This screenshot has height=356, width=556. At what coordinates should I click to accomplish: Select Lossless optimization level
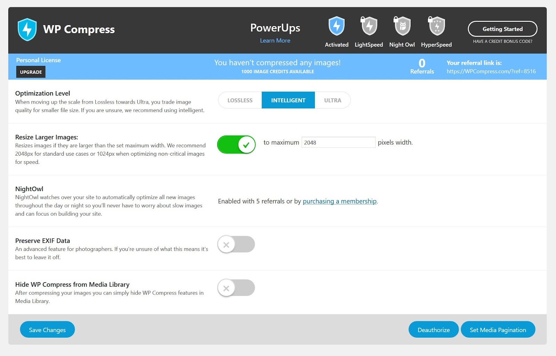click(x=240, y=100)
